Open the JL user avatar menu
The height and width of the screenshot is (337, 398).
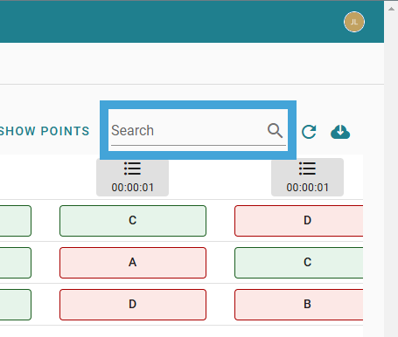coord(354,22)
